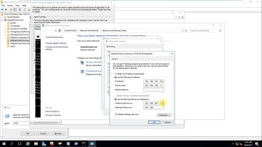Open the Action menu in AD Users
This screenshot has height=147, width=262.
pyautogui.click(x=10, y=5)
